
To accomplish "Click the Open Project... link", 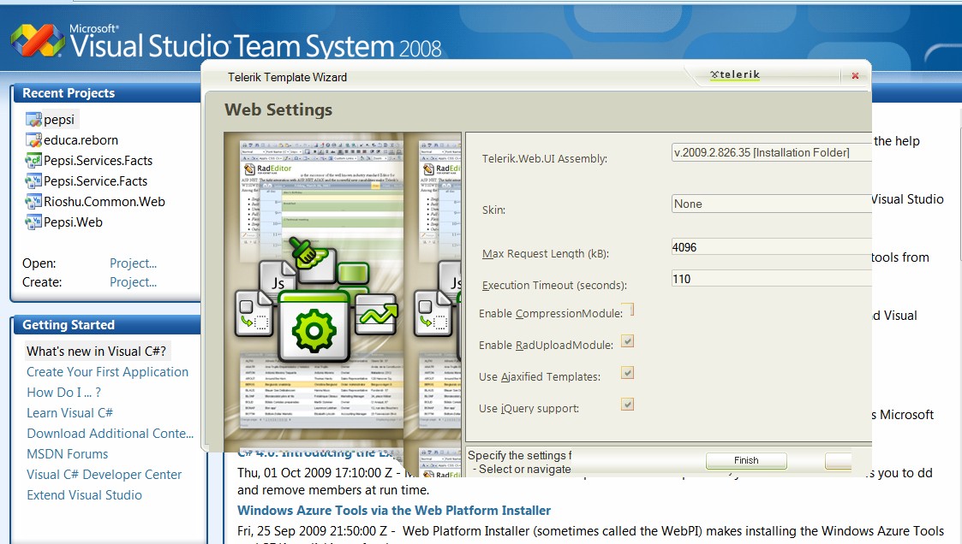I will tap(133, 263).
